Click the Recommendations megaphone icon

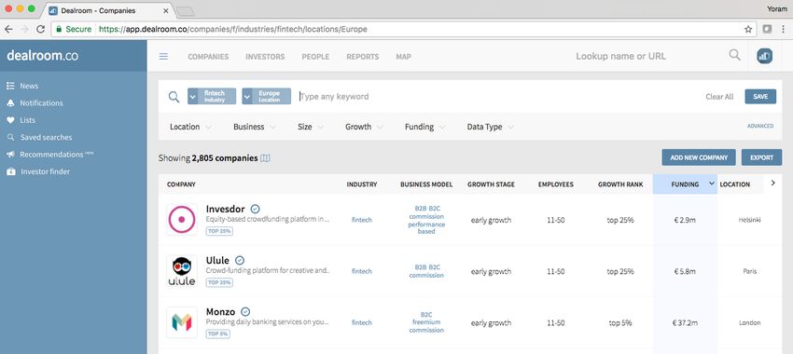click(10, 155)
